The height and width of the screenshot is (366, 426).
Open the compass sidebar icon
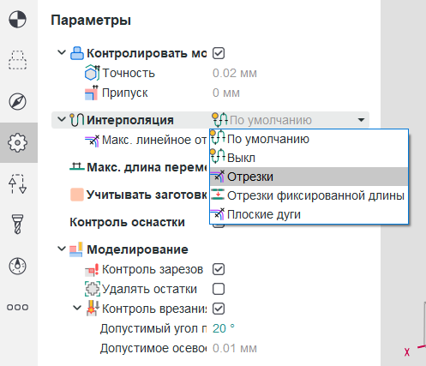(x=17, y=101)
